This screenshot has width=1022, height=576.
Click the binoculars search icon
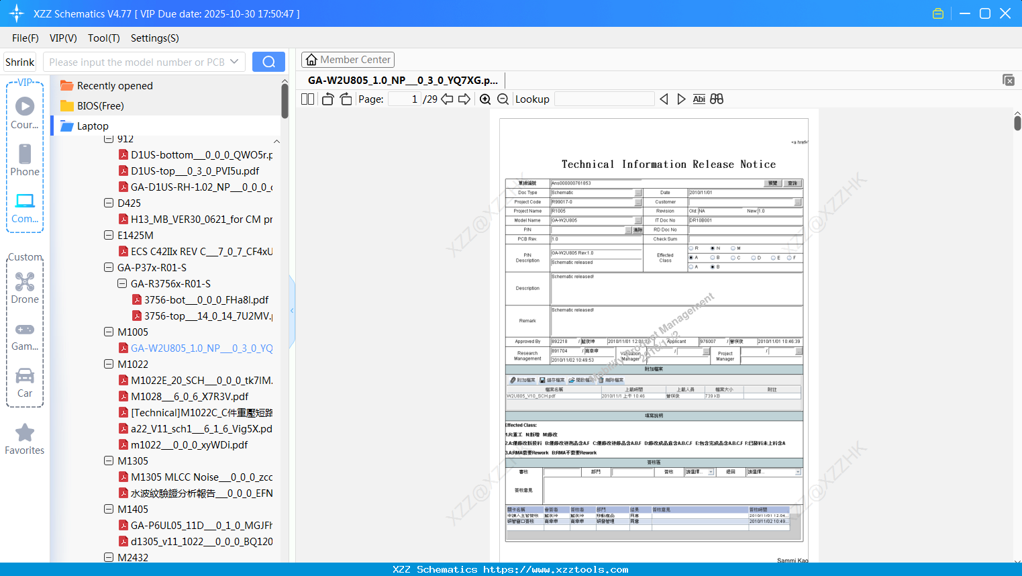click(717, 99)
